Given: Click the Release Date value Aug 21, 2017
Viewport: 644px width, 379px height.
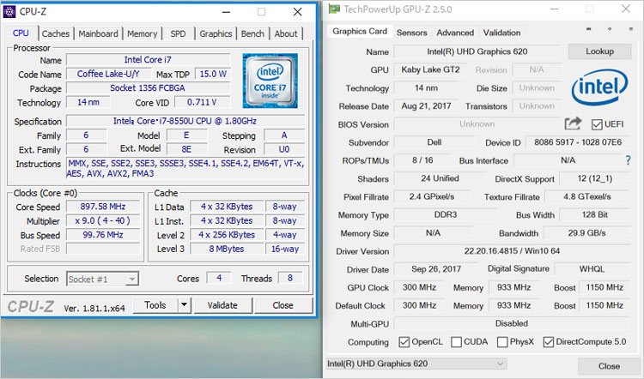Looking at the screenshot, I should point(426,106).
